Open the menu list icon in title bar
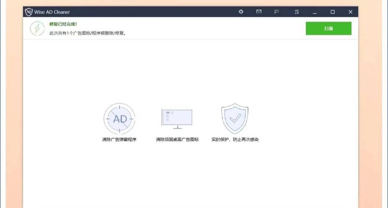Screen dimensions: 388x208 coord(297,12)
